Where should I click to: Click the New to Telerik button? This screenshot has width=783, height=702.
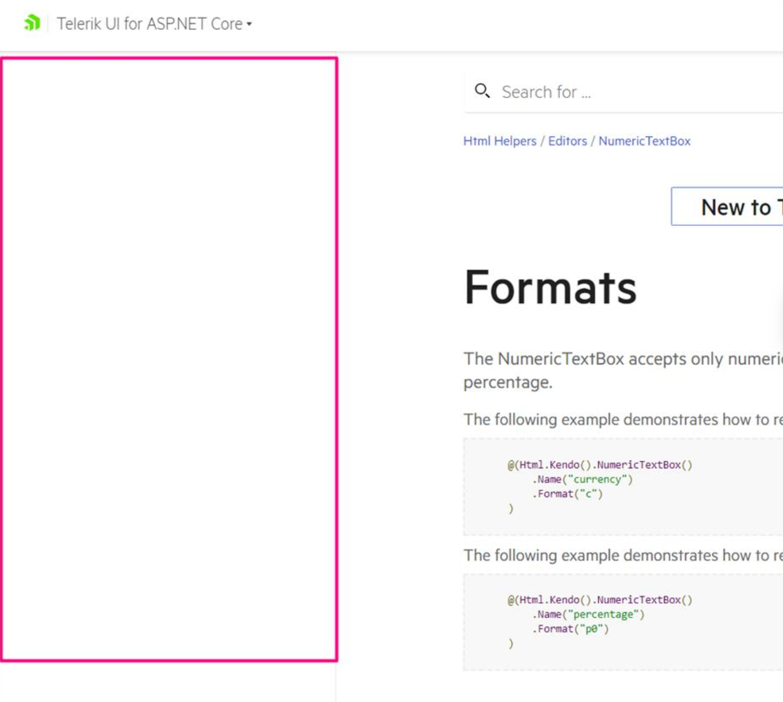(727, 206)
